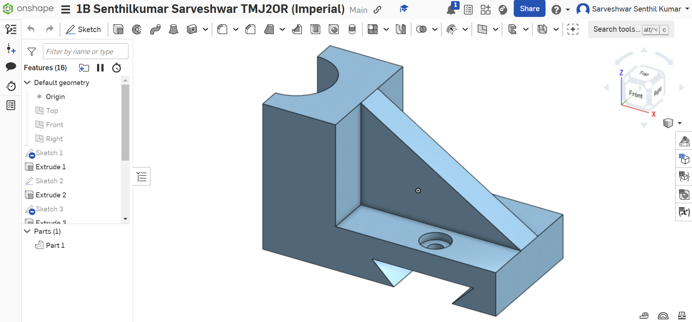Click the Shell tool icon
This screenshot has width=692, height=322.
[315, 29]
